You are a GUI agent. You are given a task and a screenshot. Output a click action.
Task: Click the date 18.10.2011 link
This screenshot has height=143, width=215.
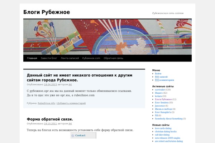pyautogui.click(x=50, y=124)
